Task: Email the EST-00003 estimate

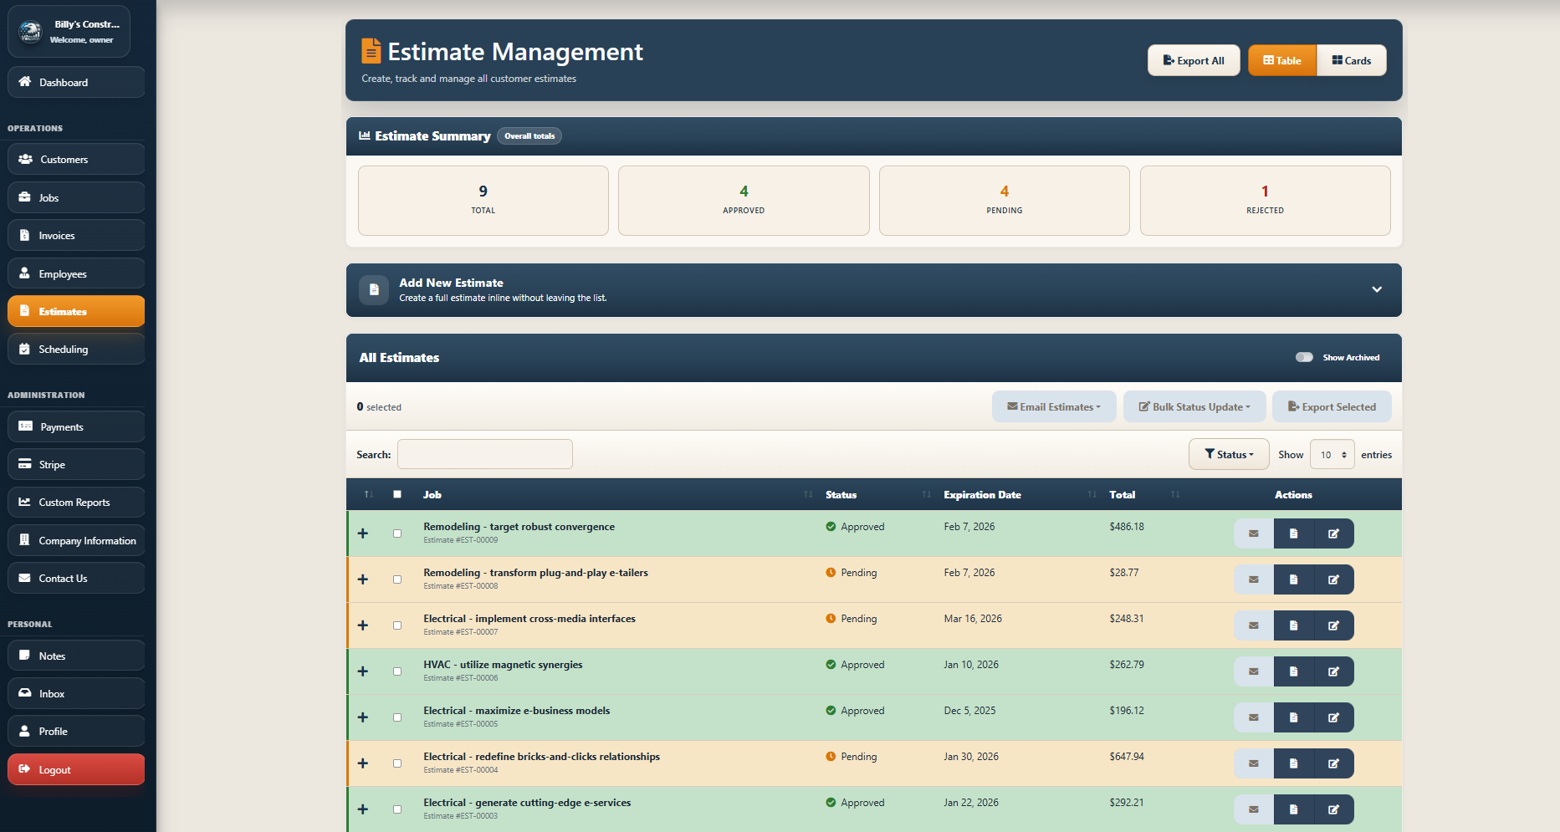Action: 1253,809
